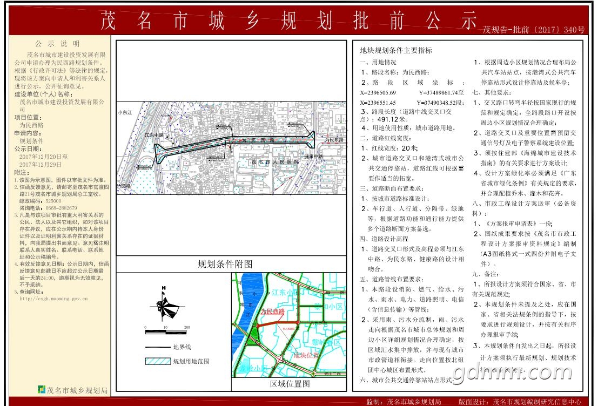Click the 茂名市人民医院 label on the map
The width and height of the screenshot is (598, 406).
[274, 162]
